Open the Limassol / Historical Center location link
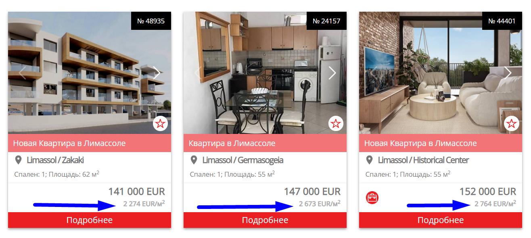This screenshot has height=238, width=531. 423,160
